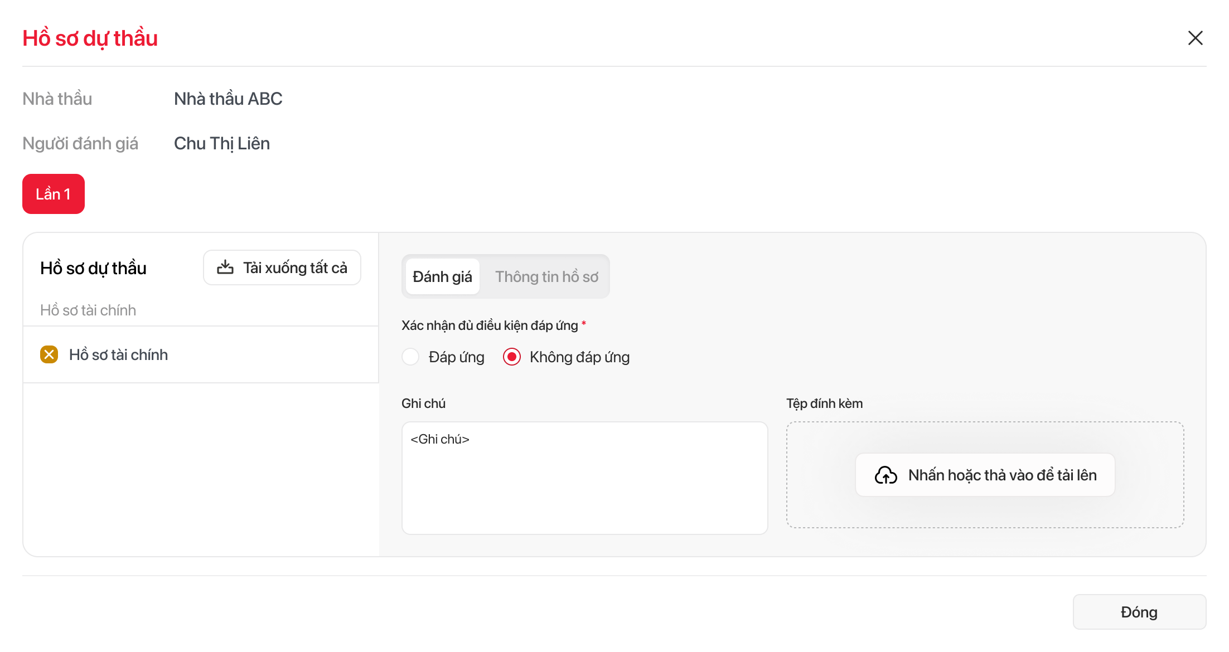
Task: Click the Xác nhận đủ điều kiện đáp ứng label
Action: click(x=490, y=325)
